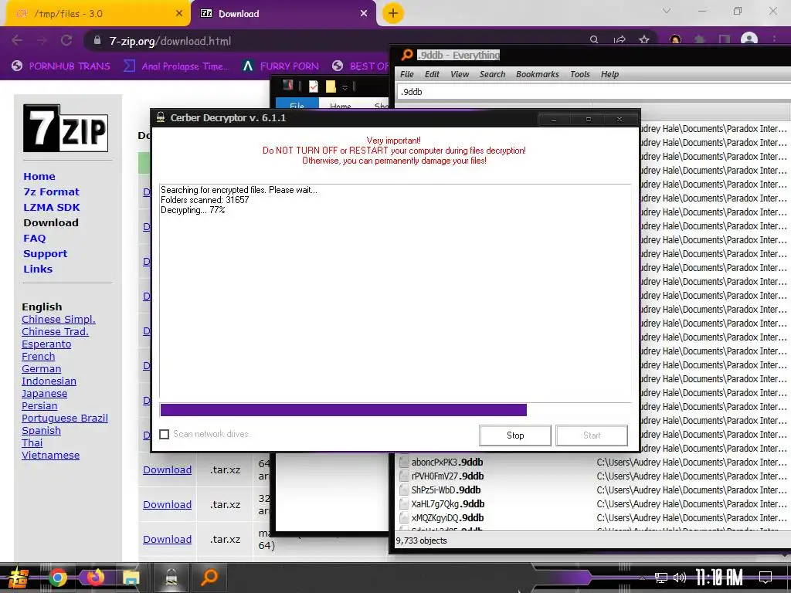Open the Home tab in Explorer window
The width and height of the screenshot is (791, 593).
341,105
